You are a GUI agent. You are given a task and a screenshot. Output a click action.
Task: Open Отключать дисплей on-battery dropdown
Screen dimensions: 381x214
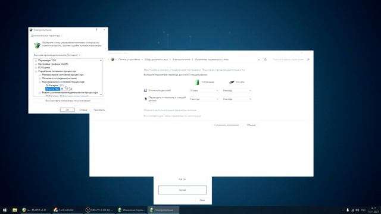[204, 90]
